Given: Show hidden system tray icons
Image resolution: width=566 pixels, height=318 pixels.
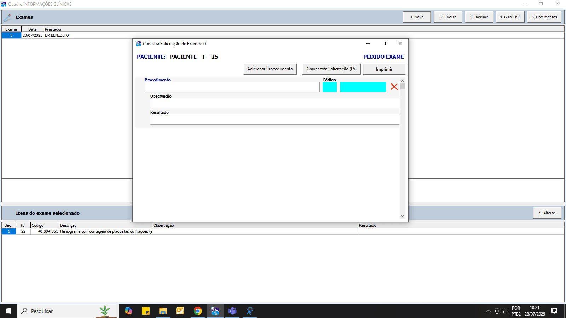Looking at the screenshot, I should pyautogui.click(x=489, y=311).
